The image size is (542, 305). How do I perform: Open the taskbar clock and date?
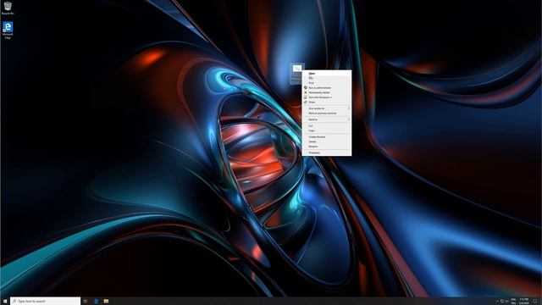click(524, 302)
